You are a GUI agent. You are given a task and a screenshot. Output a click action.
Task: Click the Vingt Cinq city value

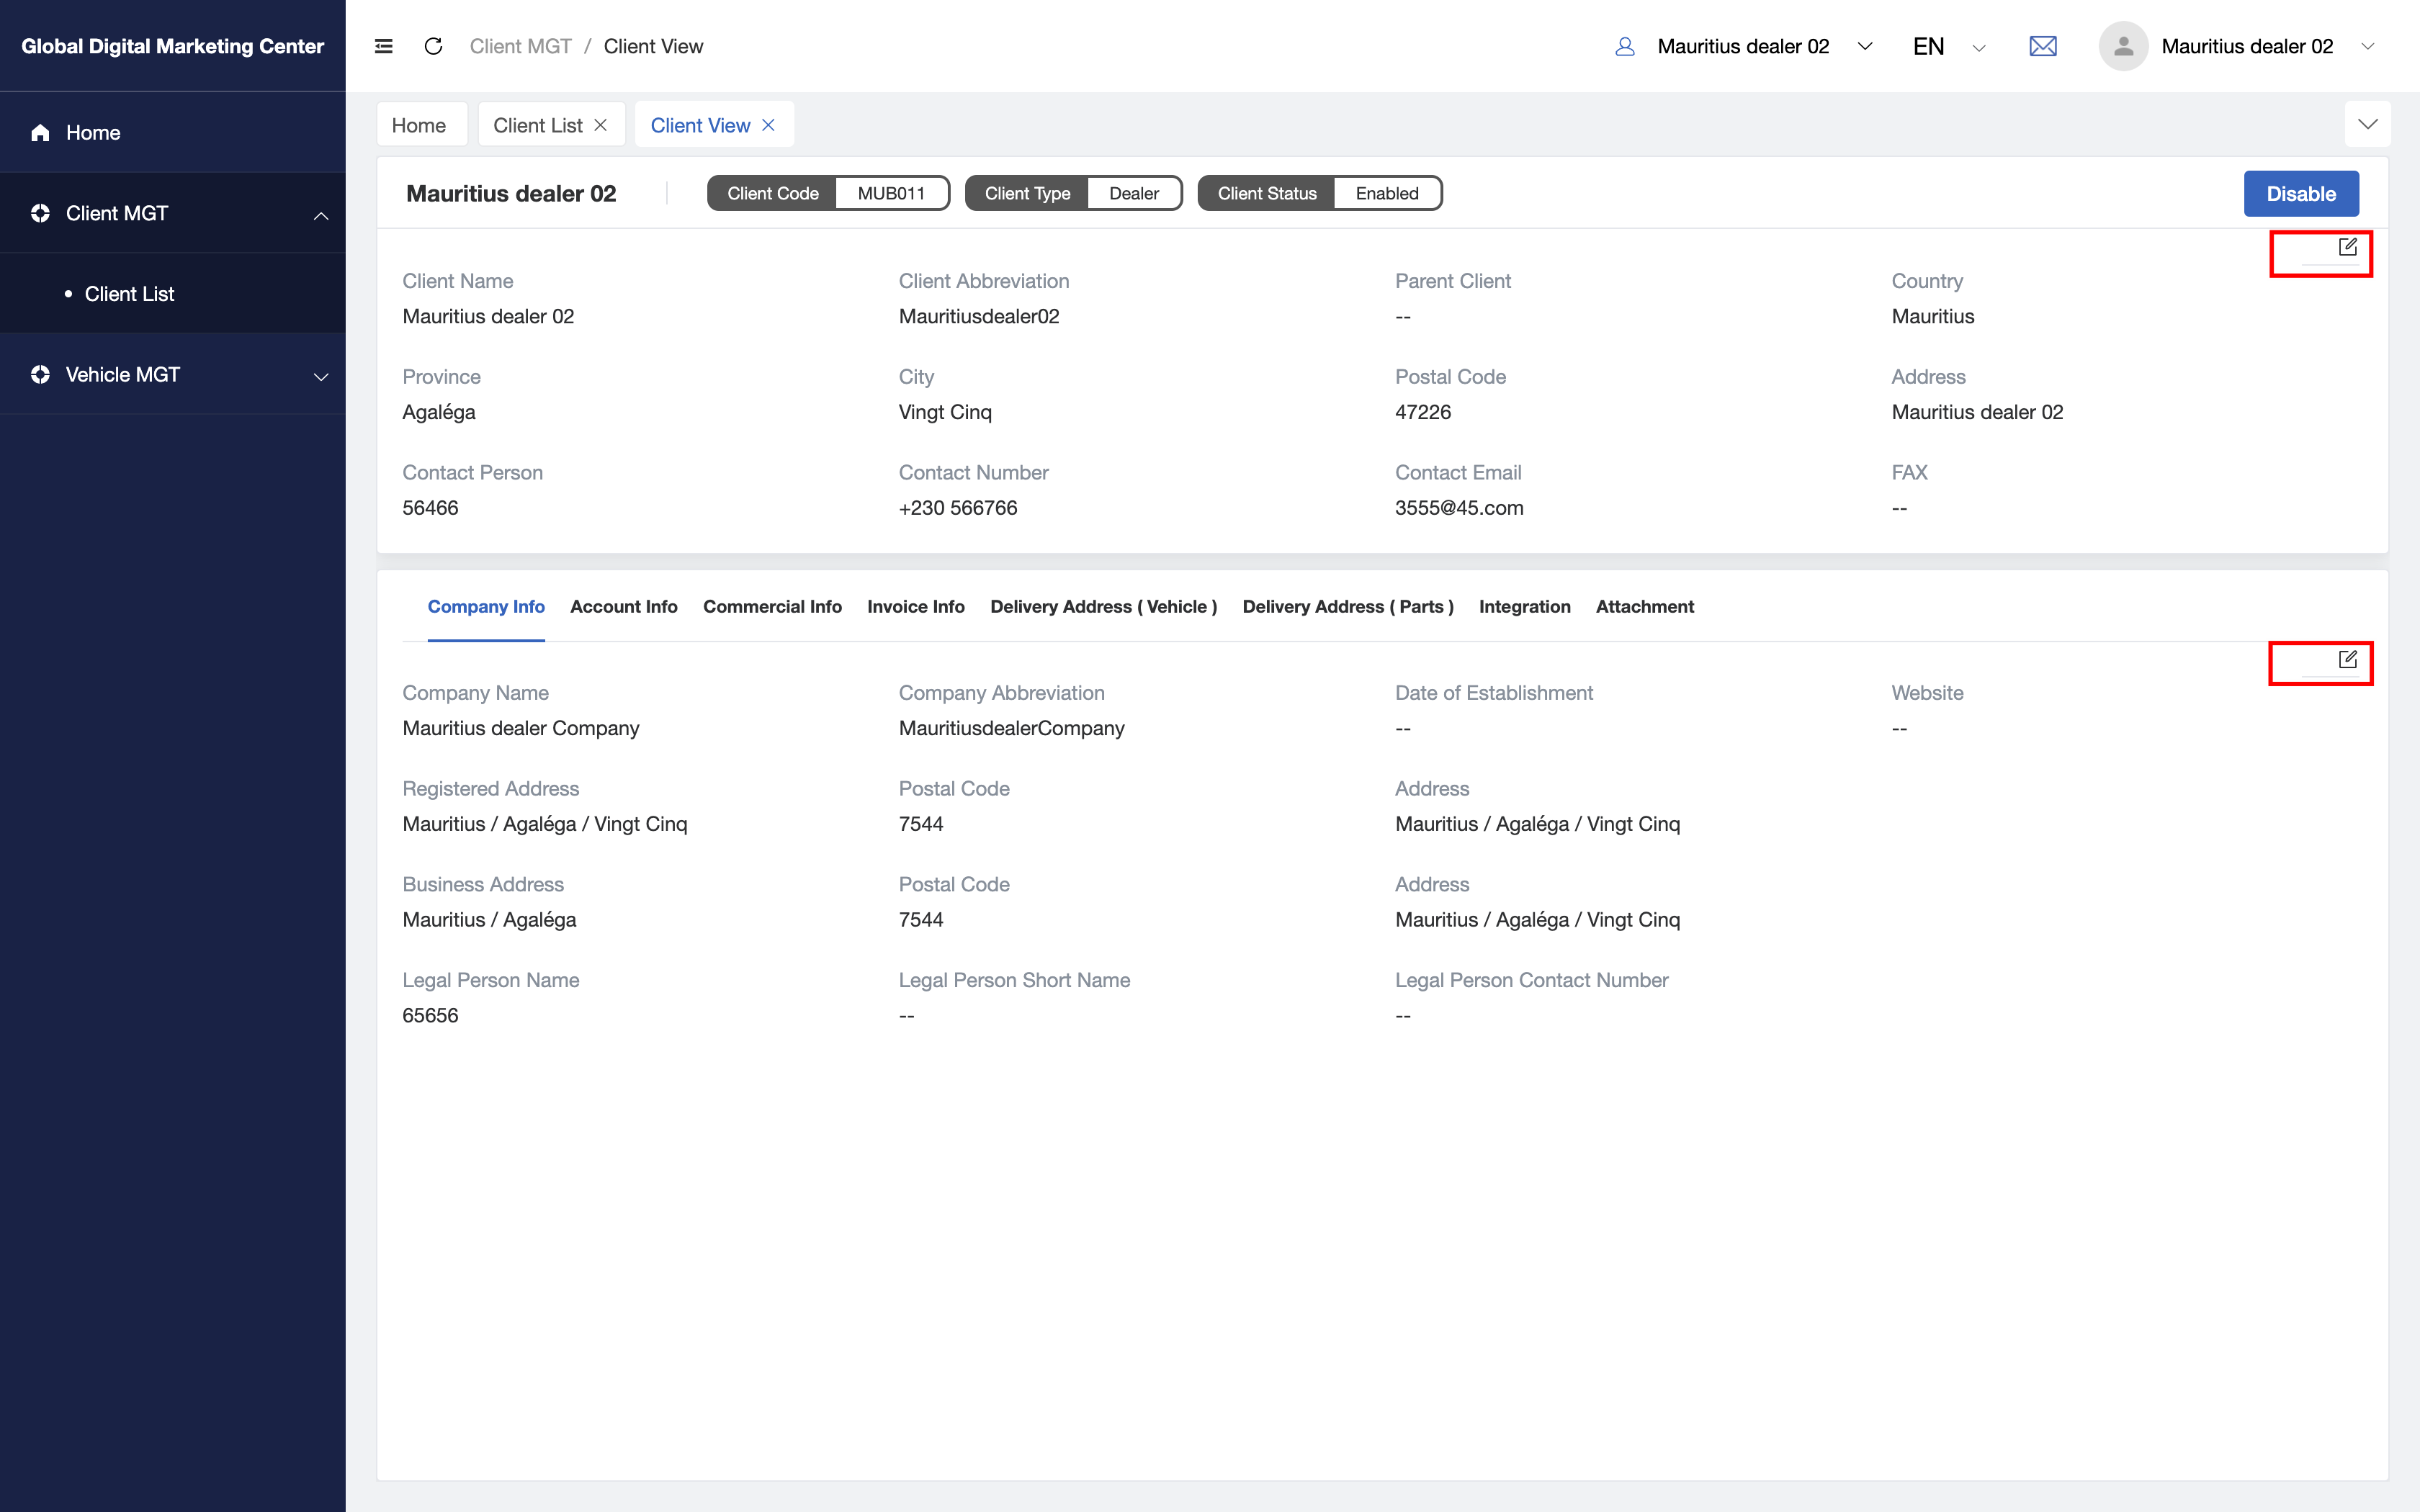(945, 412)
